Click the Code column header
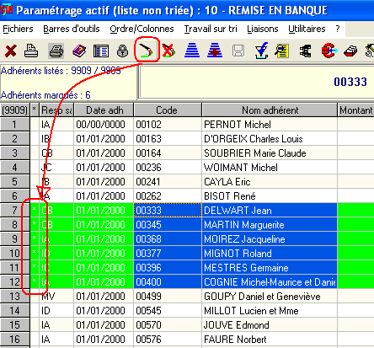Image resolution: width=374 pixels, height=348 pixels. click(x=168, y=110)
